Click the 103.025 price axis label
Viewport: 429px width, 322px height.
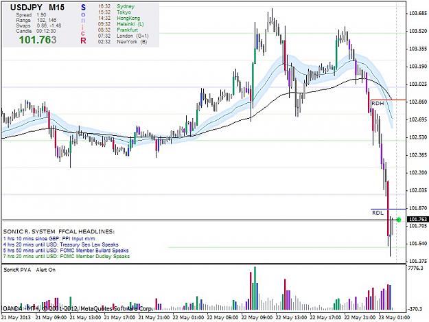418,84
